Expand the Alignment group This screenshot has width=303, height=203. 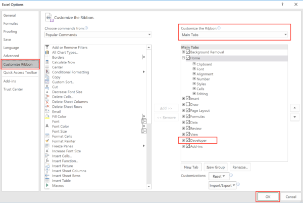tap(194, 74)
